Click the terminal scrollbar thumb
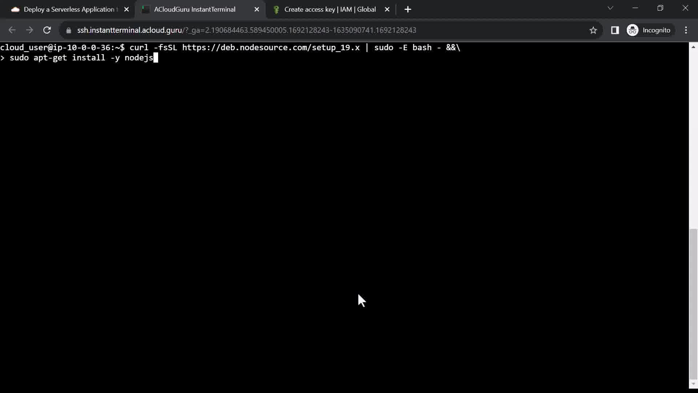This screenshot has width=698, height=393. (693, 304)
